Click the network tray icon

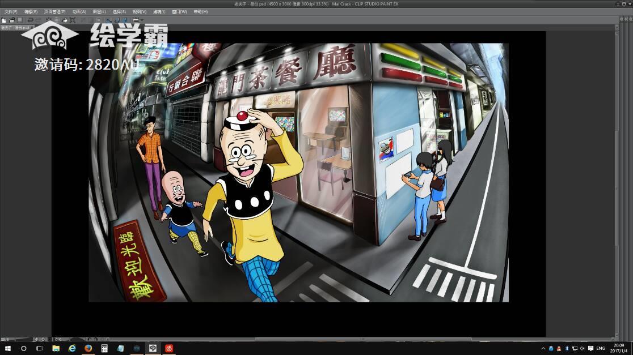575,349
